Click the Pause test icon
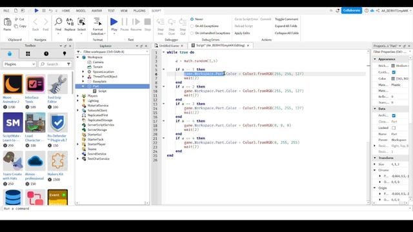The width and height of the screenshot is (413, 232). tap(125, 22)
